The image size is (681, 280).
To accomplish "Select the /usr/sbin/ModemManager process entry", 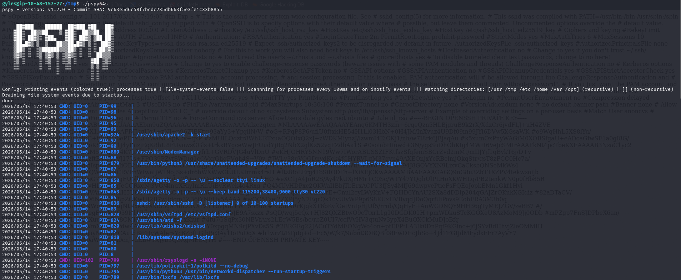I will click(x=168, y=152).
